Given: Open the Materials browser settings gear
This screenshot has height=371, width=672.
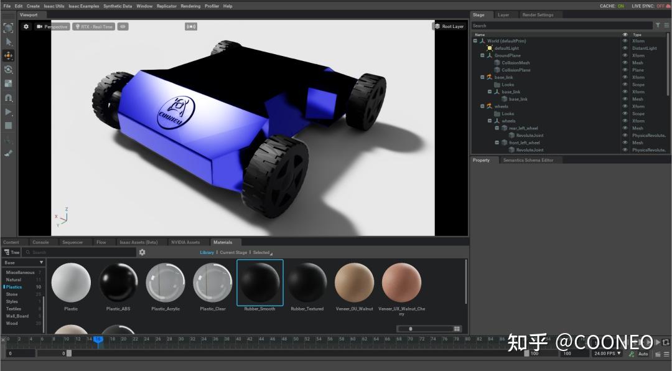Looking at the screenshot, I should [x=142, y=252].
